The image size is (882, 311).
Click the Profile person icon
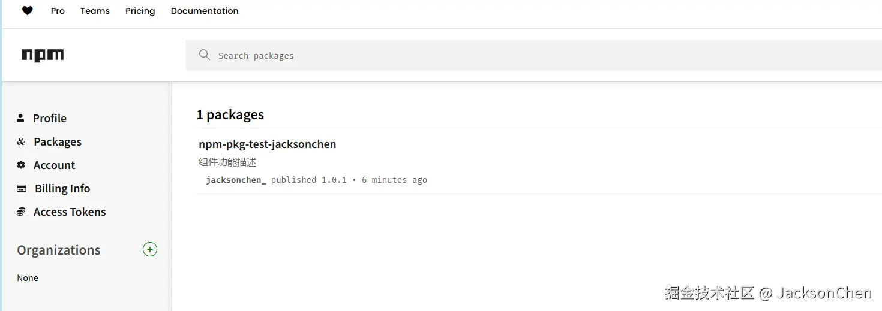click(x=21, y=118)
